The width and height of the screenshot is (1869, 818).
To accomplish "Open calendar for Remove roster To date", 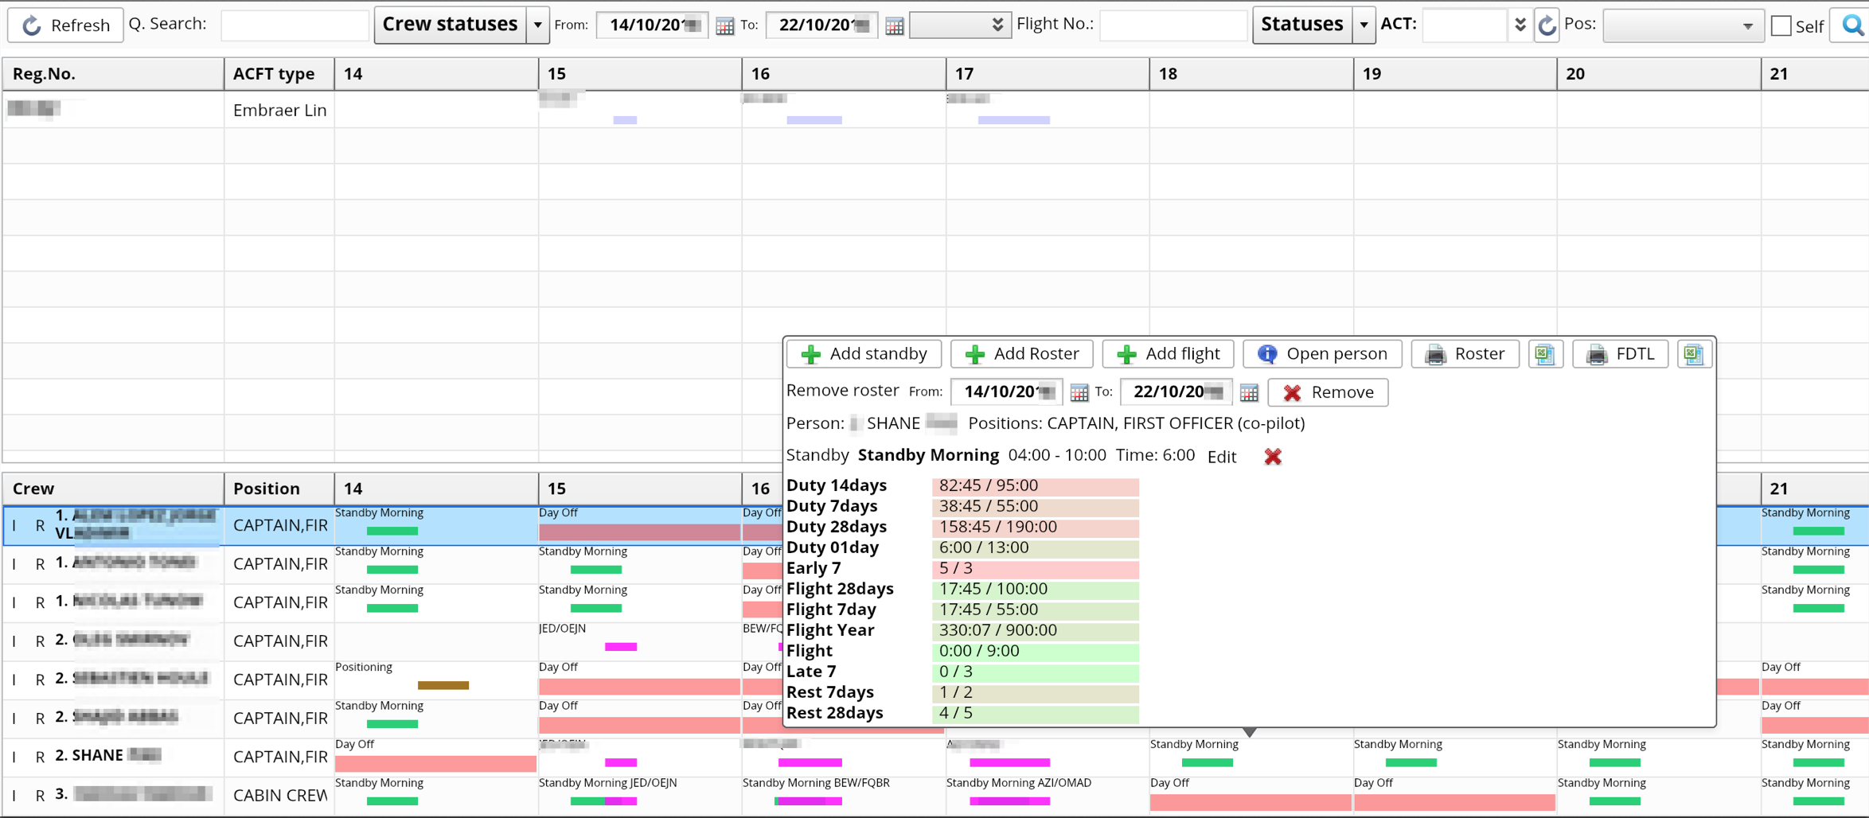I will click(1249, 392).
